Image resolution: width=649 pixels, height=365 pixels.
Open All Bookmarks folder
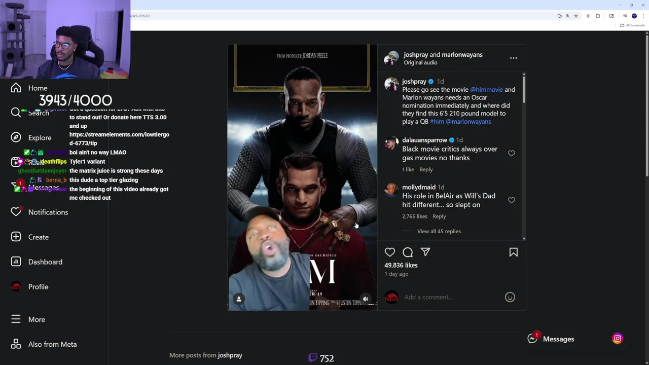pyautogui.click(x=633, y=25)
